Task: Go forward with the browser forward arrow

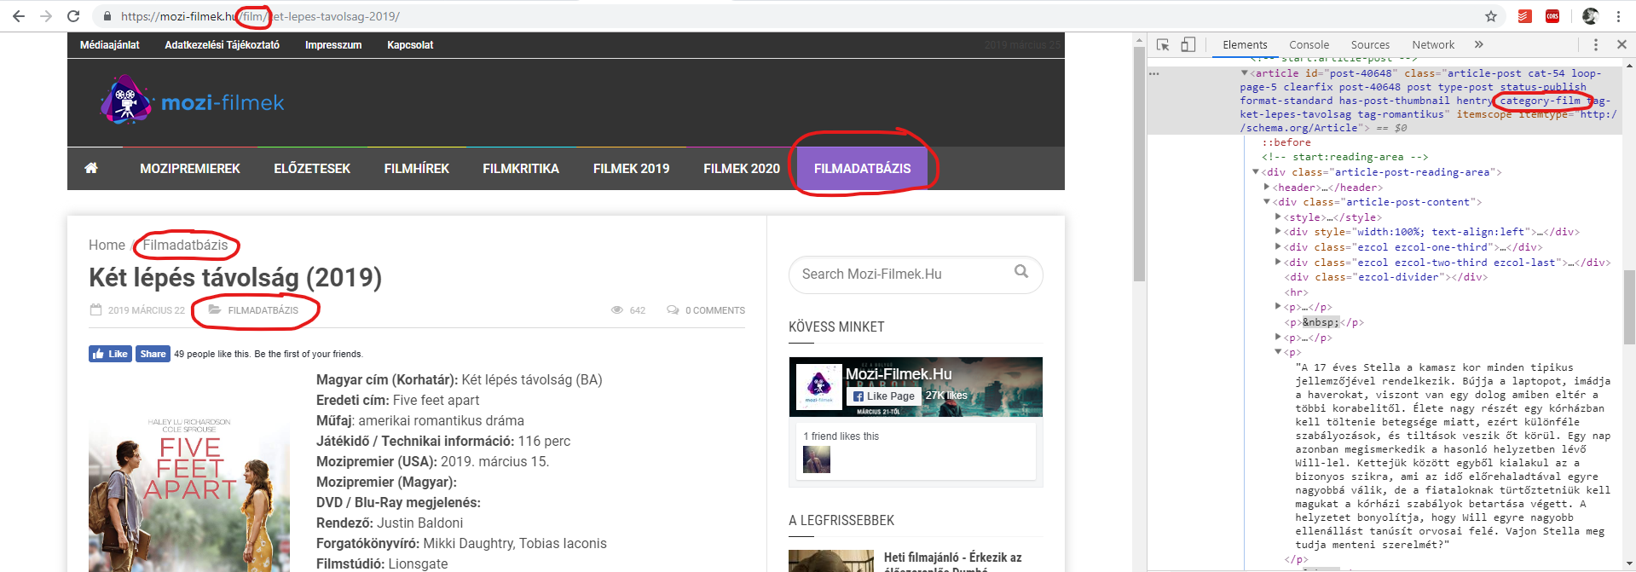Action: point(46,16)
